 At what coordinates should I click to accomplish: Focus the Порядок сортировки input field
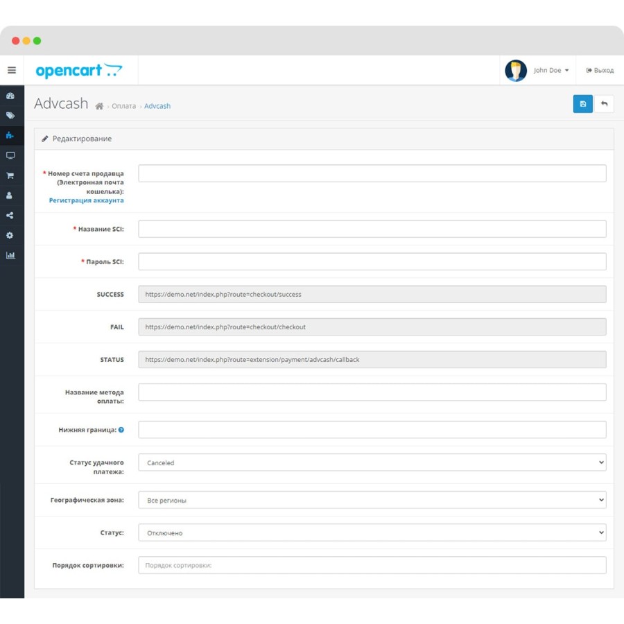click(372, 565)
